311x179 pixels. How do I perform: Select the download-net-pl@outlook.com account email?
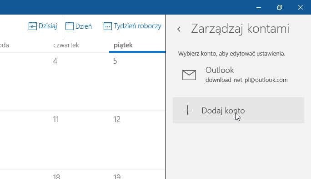[x=246, y=80]
